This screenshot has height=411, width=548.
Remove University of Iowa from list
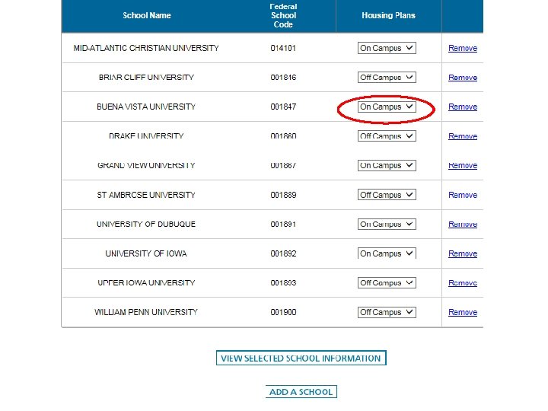point(463,253)
